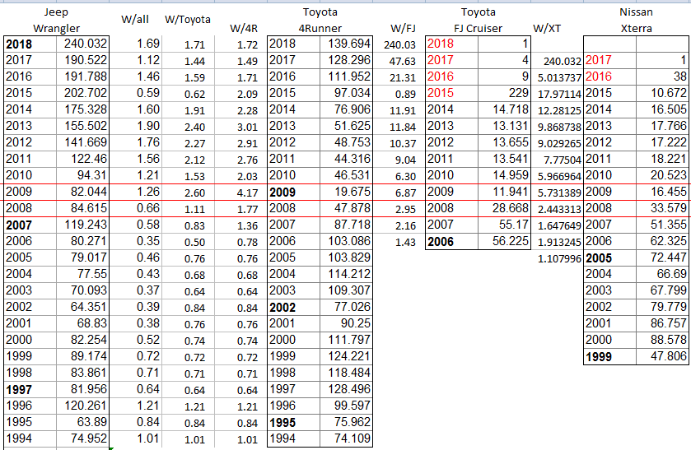This screenshot has width=691, height=450.
Task: Click bold year 2002 in 4Runner column
Action: click(282, 308)
